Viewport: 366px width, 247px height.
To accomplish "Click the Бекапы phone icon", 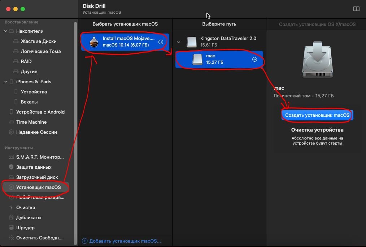I will [16, 102].
